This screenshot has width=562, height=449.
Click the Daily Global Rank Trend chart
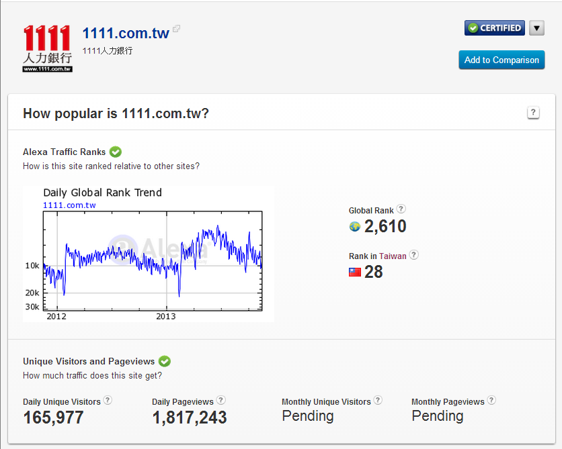point(149,254)
